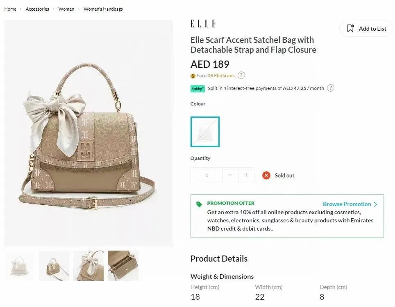Click the tabby logo badge
Viewport: 395px width, 307px height.
(x=197, y=88)
